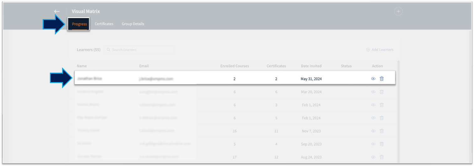Switch to the Certificates tab
The height and width of the screenshot is (166, 474).
pos(104,24)
